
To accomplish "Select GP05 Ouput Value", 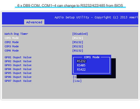I will pyautogui.click(x=18, y=73).
